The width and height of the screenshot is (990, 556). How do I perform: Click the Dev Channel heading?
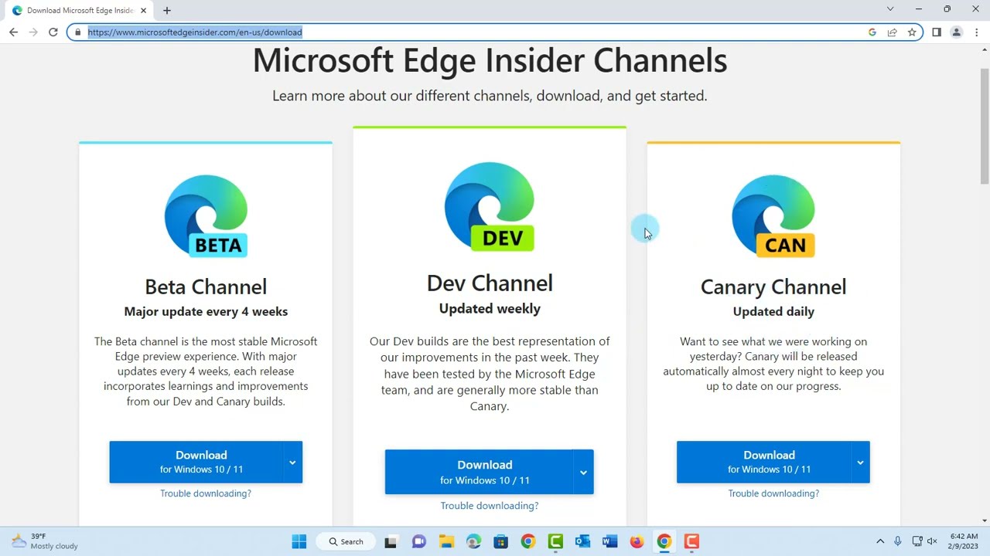click(490, 283)
